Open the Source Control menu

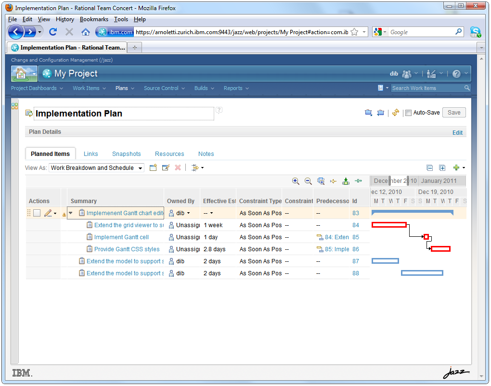(x=165, y=88)
